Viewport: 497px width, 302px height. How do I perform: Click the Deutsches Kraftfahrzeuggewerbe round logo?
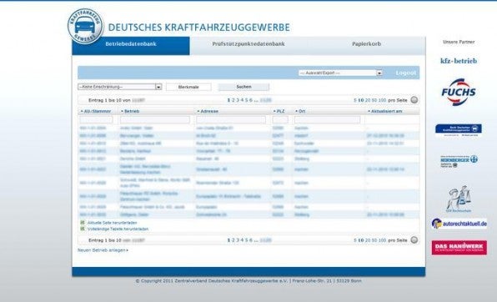[85, 26]
